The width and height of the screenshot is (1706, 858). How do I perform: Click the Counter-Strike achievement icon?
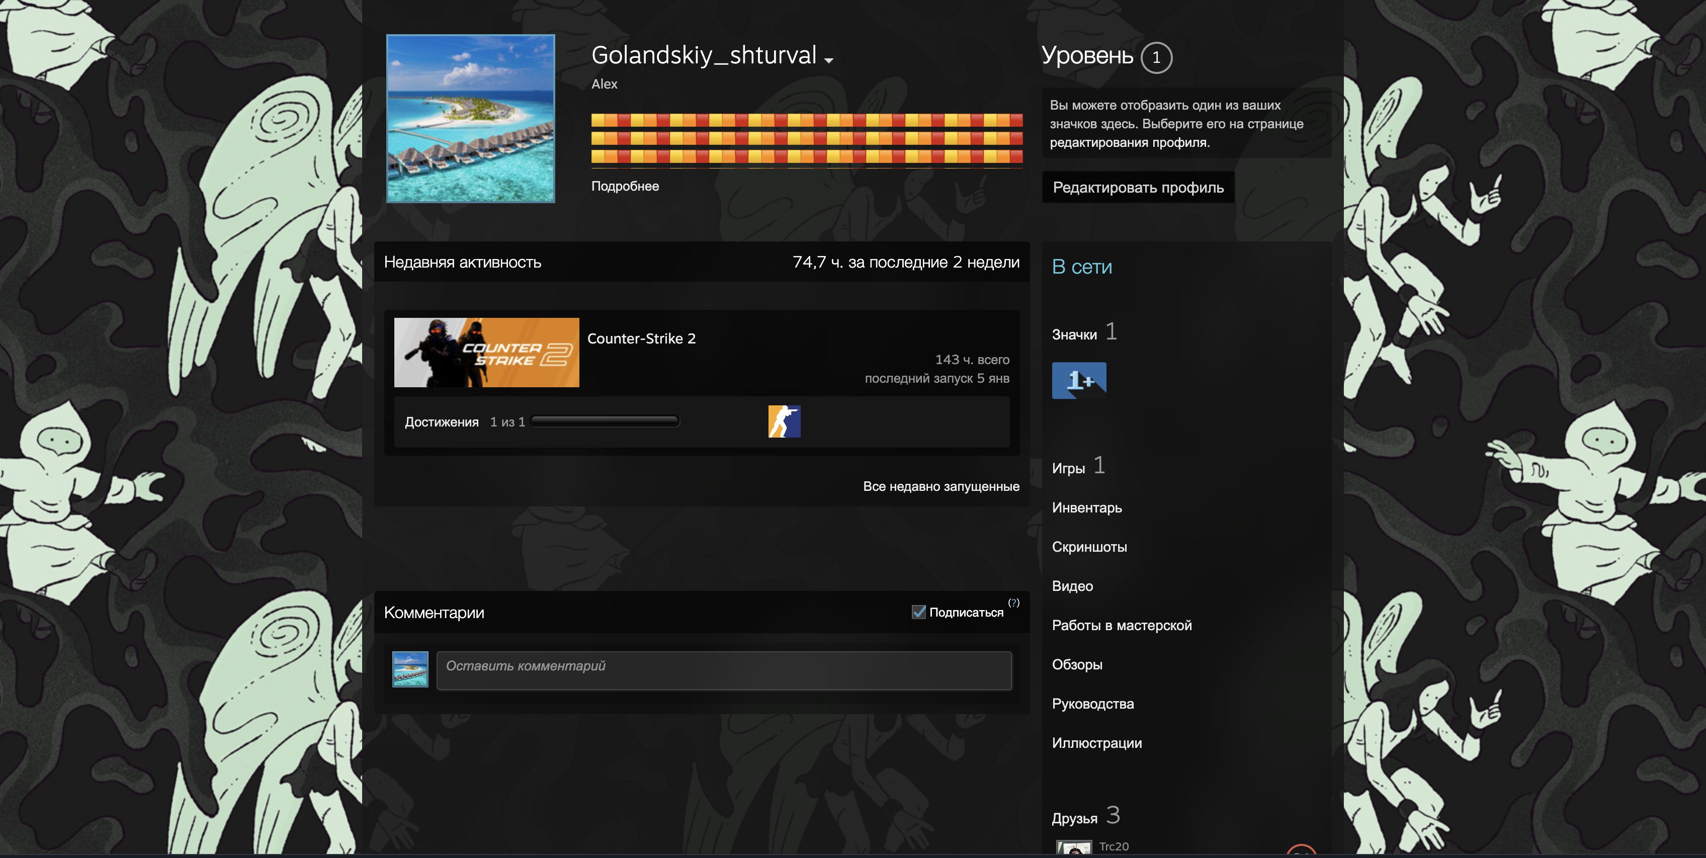[784, 421]
